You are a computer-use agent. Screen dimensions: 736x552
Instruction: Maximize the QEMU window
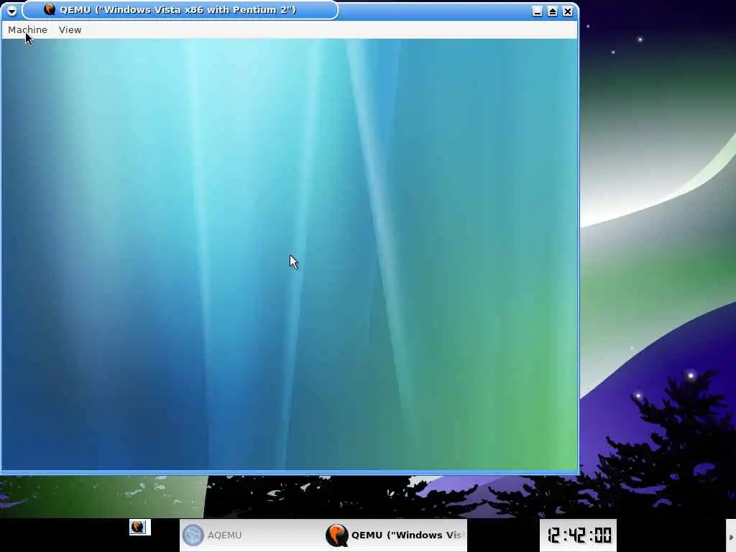tap(553, 11)
